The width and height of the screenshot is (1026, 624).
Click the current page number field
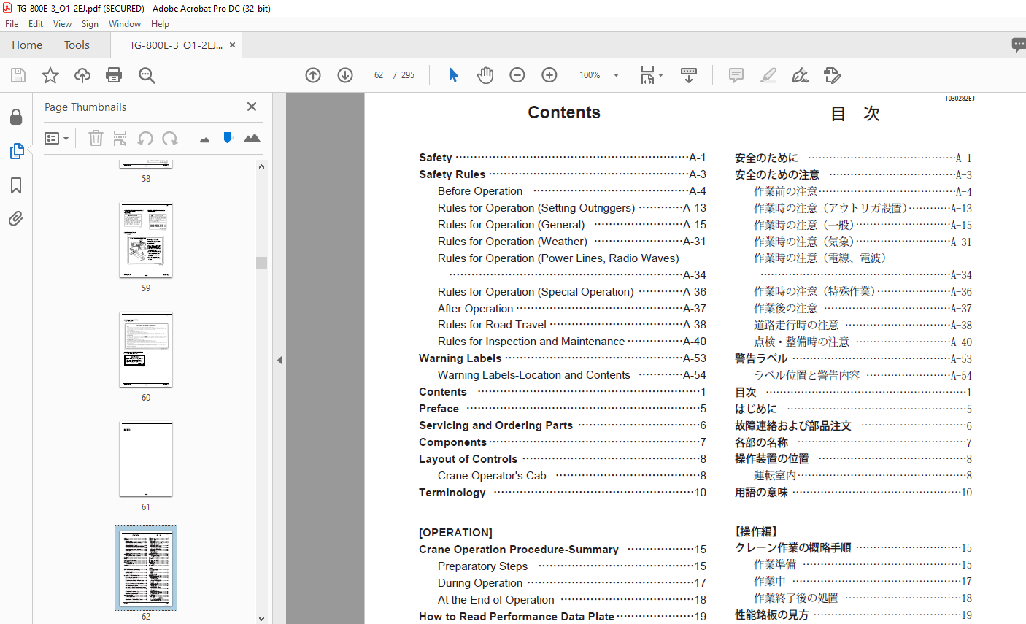tap(379, 75)
